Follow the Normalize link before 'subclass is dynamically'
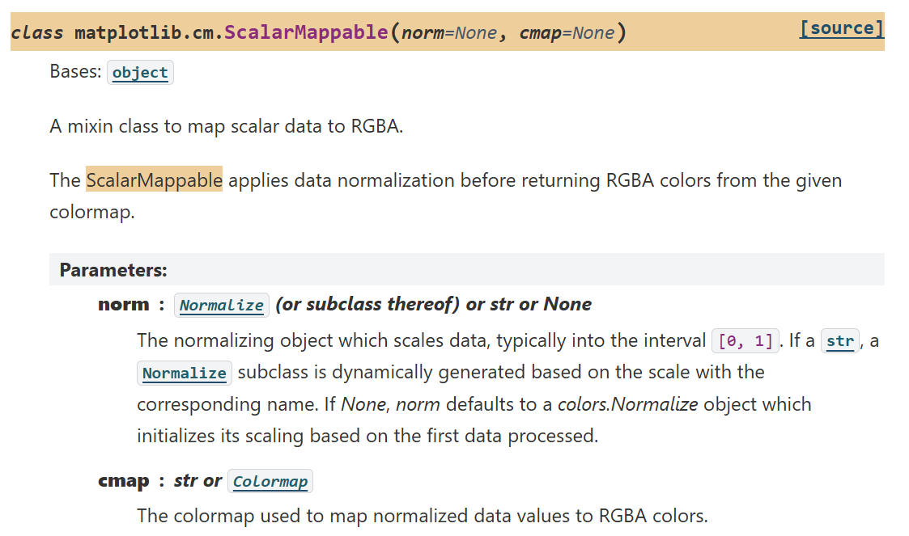 click(185, 374)
